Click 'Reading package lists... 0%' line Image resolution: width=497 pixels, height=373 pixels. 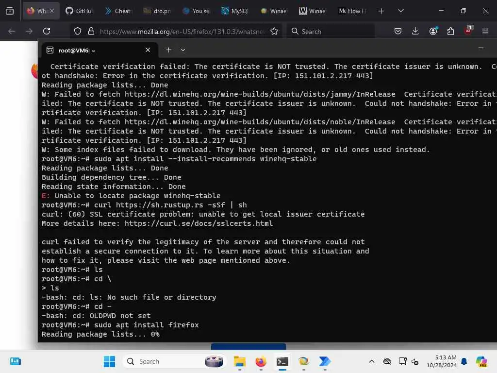[x=100, y=334]
